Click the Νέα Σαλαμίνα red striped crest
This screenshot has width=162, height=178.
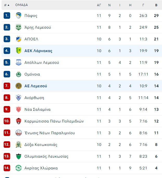pyautogui.click(x=18, y=109)
